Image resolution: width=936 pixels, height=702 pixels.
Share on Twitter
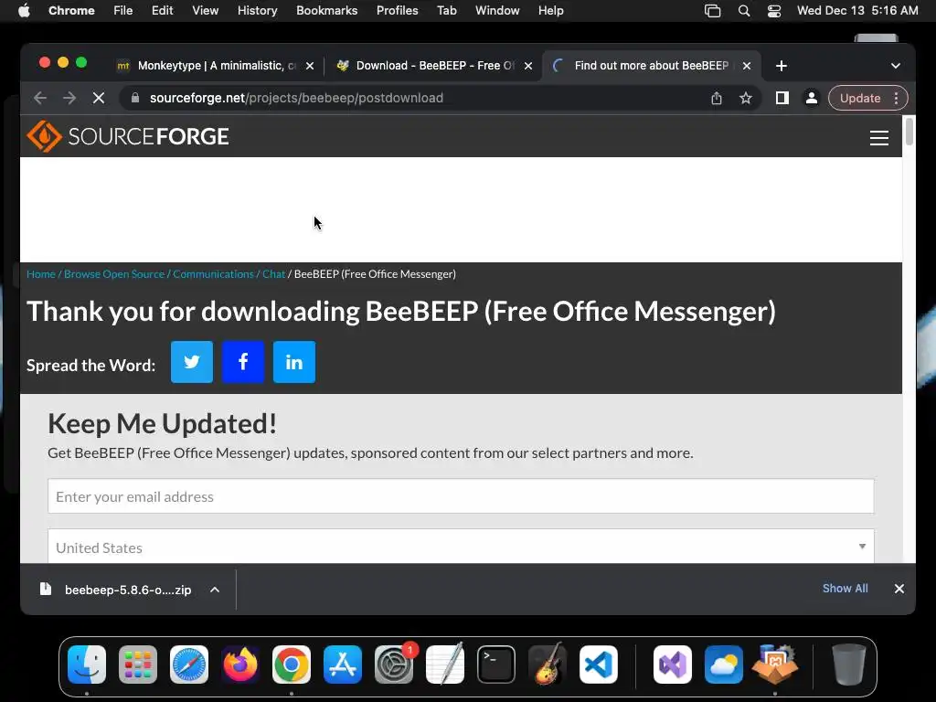(192, 362)
